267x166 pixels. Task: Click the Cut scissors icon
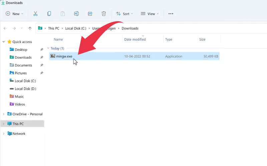(35, 14)
